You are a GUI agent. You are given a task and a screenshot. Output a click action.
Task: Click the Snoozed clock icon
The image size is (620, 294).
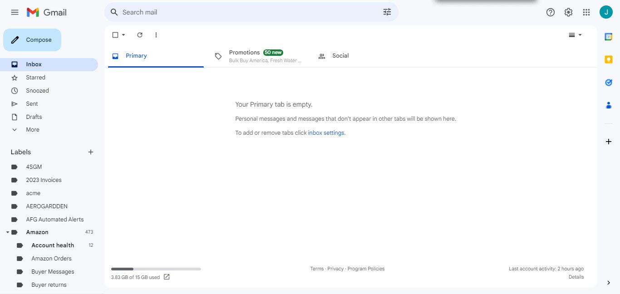pyautogui.click(x=15, y=91)
